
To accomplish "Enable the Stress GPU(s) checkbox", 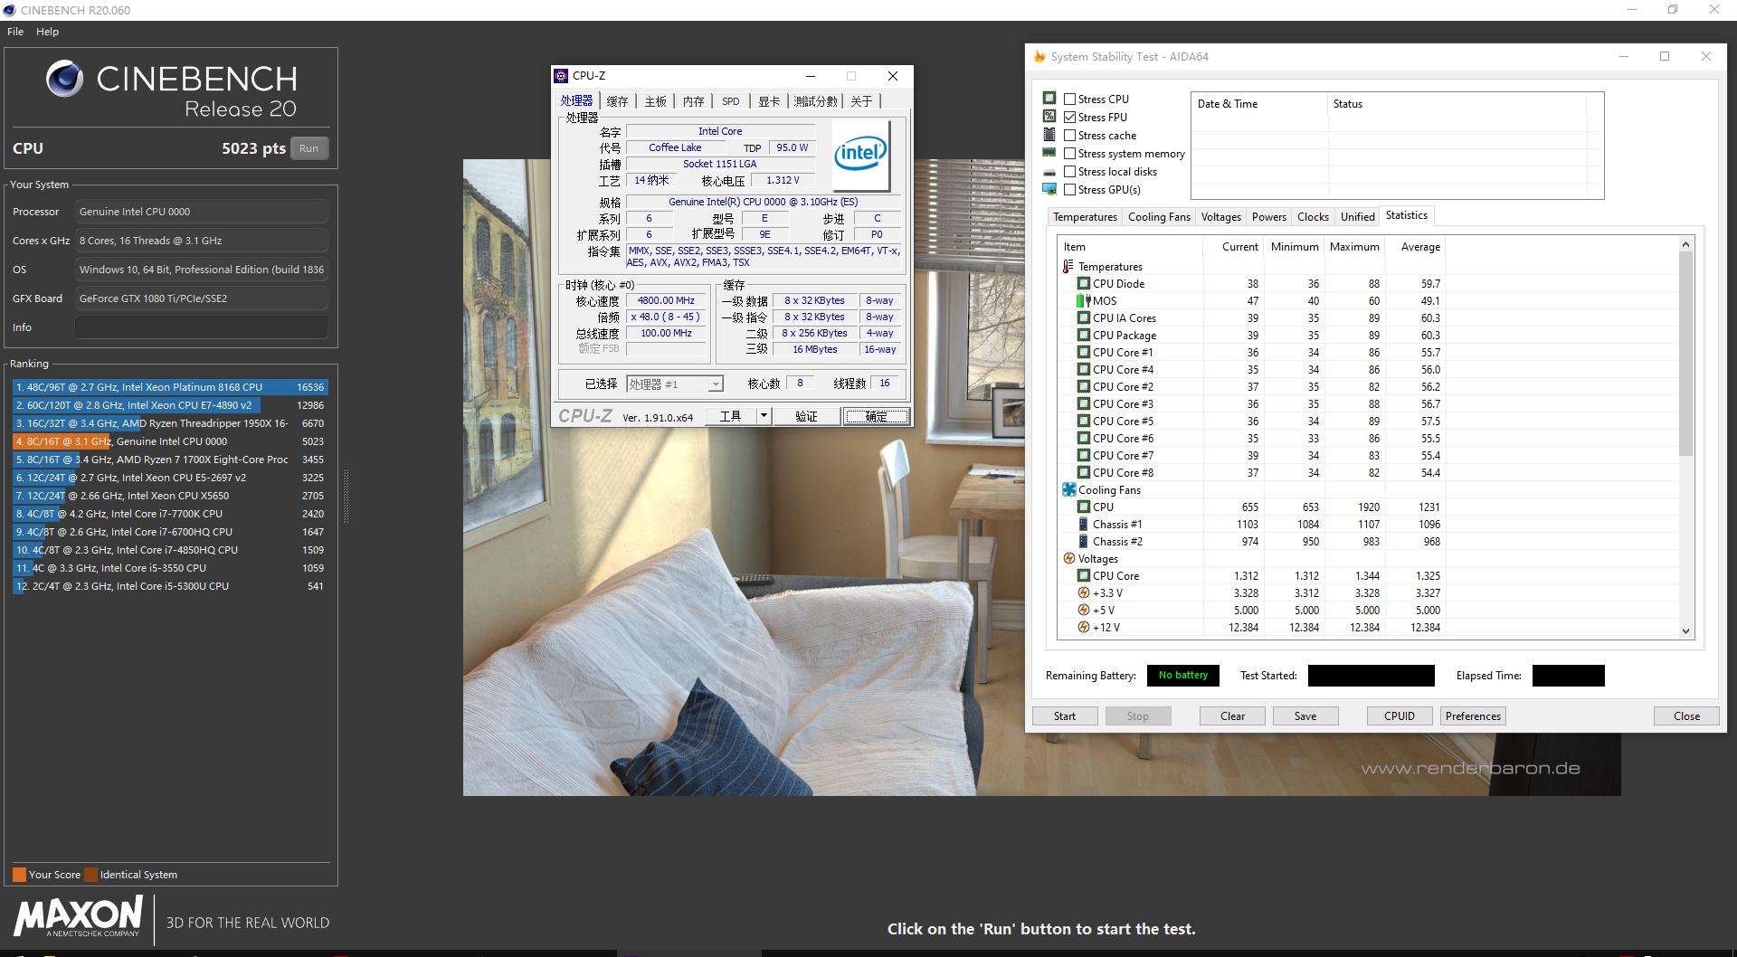I will pyautogui.click(x=1070, y=190).
